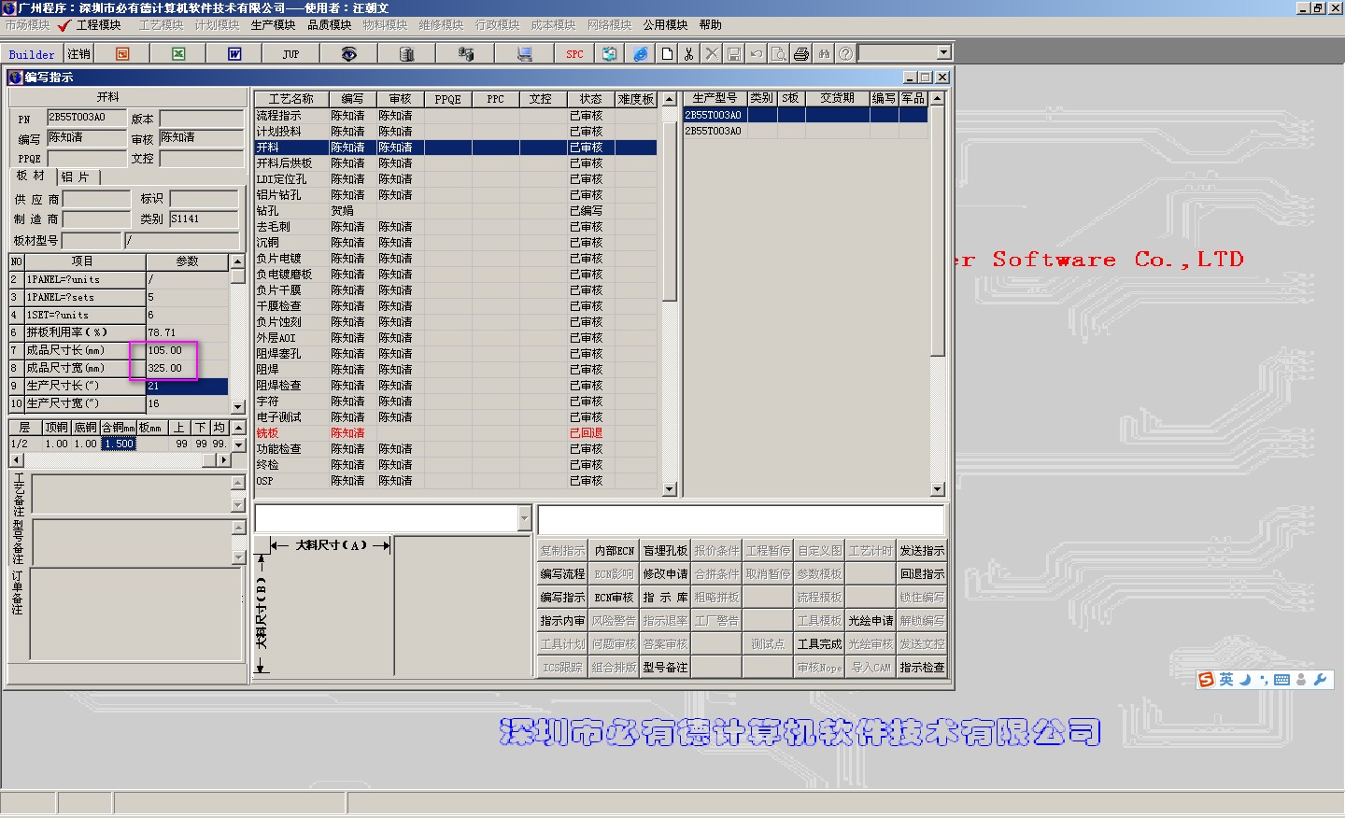Click the database cylinder icon in toolbar
Screen dimensions: 1345x818
coord(406,54)
